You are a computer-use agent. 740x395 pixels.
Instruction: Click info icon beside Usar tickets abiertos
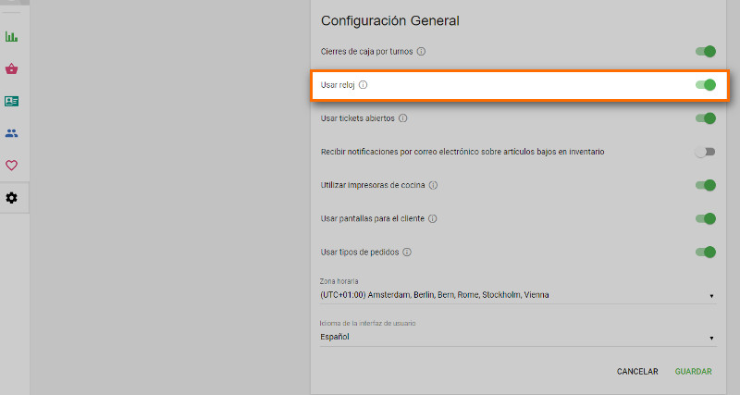pos(402,118)
